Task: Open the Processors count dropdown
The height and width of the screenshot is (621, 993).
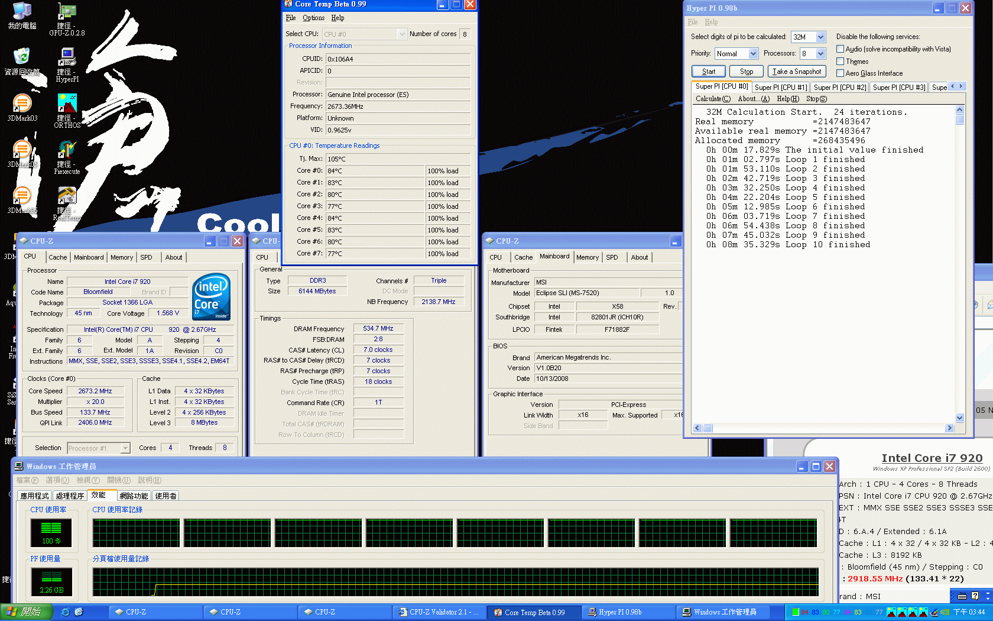Action: click(820, 54)
